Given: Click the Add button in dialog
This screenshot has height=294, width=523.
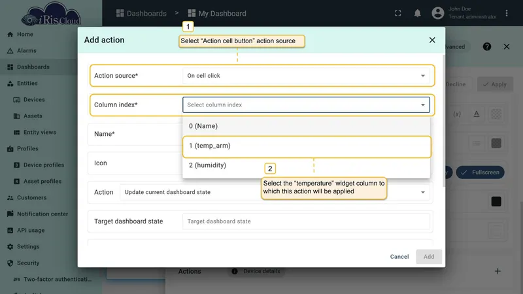Looking at the screenshot, I should pyautogui.click(x=429, y=257).
